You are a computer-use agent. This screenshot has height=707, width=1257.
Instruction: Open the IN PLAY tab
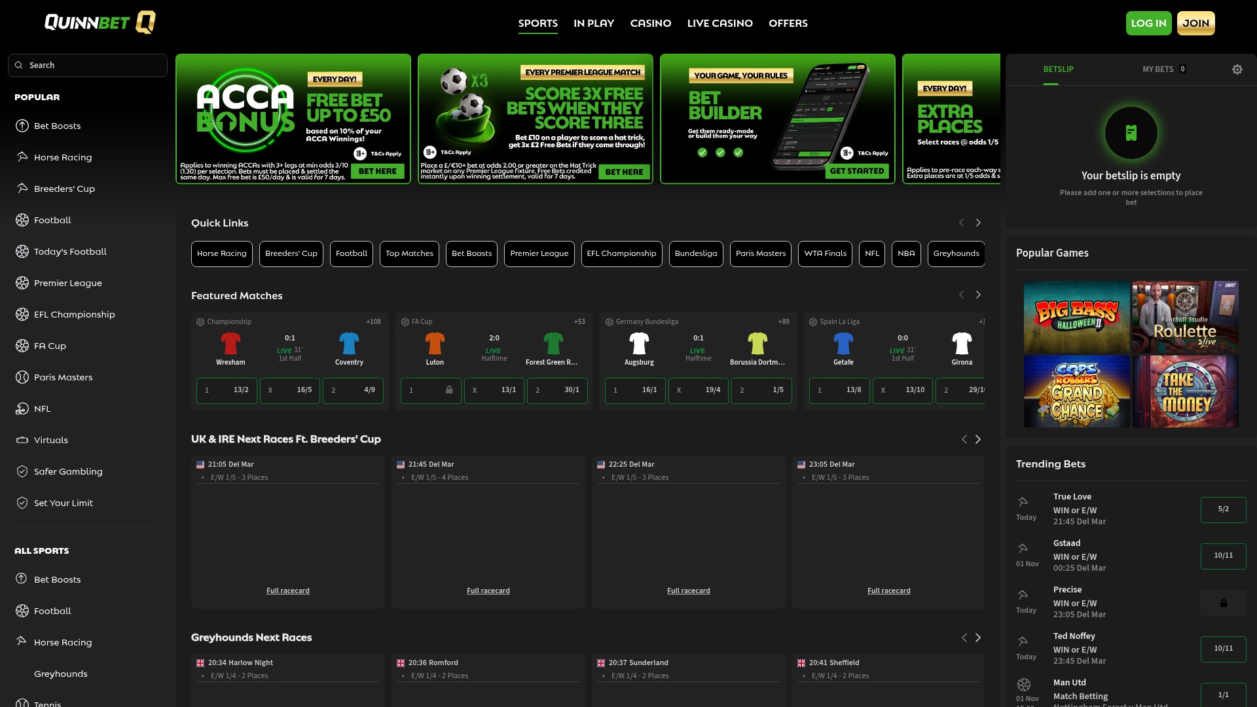pyautogui.click(x=594, y=24)
